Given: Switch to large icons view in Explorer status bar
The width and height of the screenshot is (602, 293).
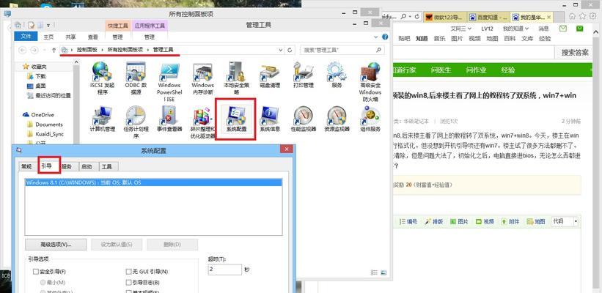Looking at the screenshot, I should coord(384,272).
